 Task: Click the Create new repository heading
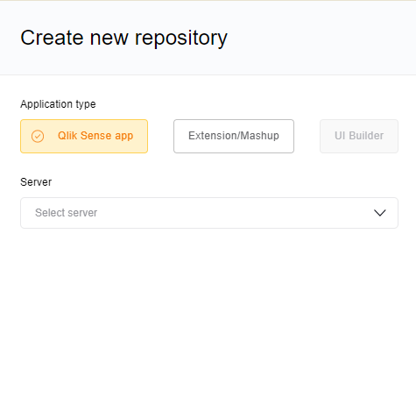click(123, 38)
